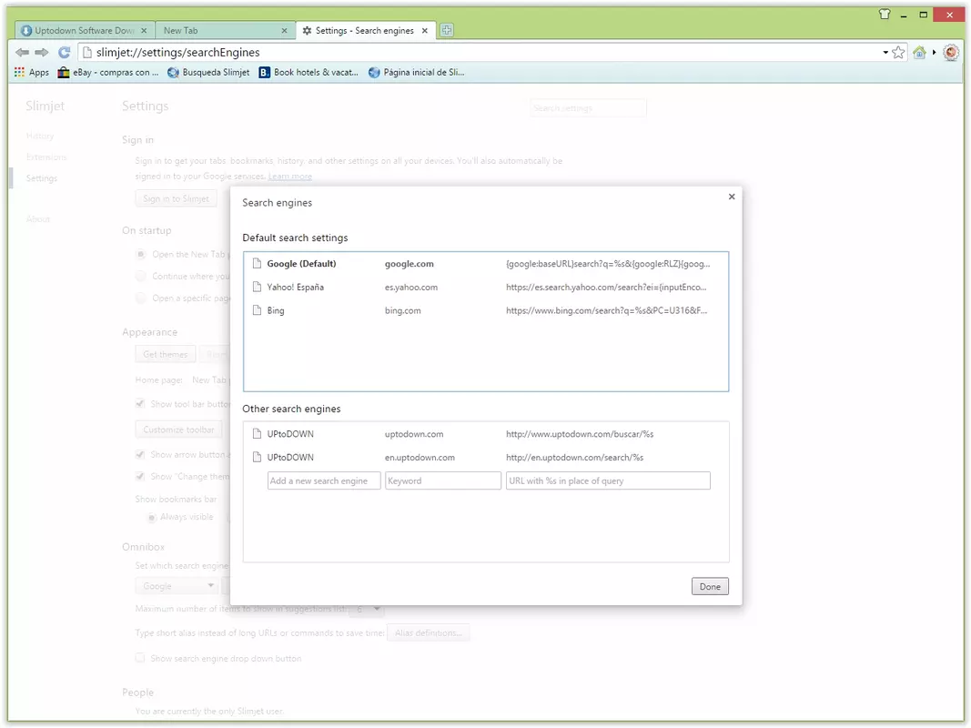
Task: Click Bing search URL text
Action: click(x=606, y=310)
